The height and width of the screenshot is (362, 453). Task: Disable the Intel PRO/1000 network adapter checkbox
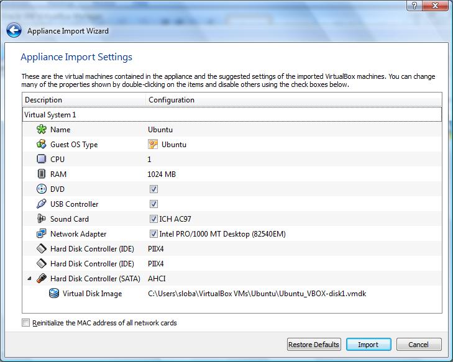(153, 234)
